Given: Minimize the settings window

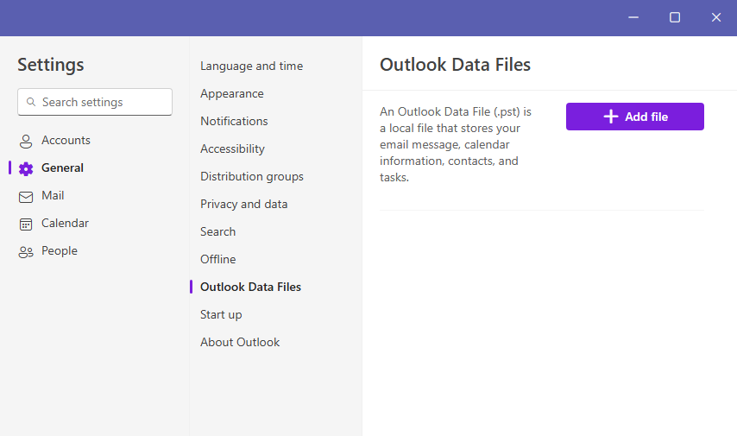Looking at the screenshot, I should 633,17.
